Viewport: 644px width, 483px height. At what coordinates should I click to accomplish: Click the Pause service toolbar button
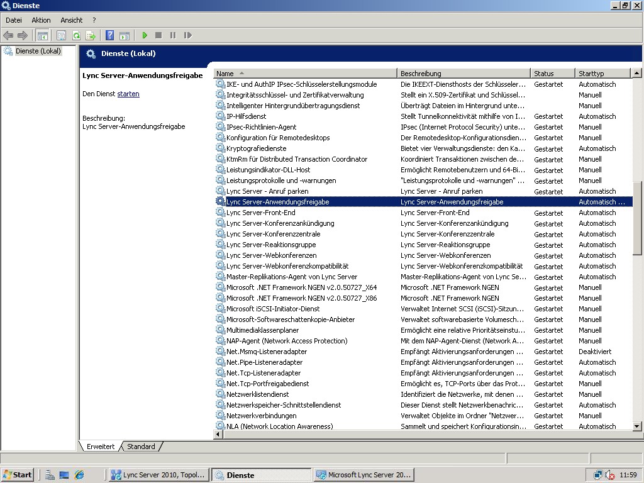pyautogui.click(x=173, y=35)
